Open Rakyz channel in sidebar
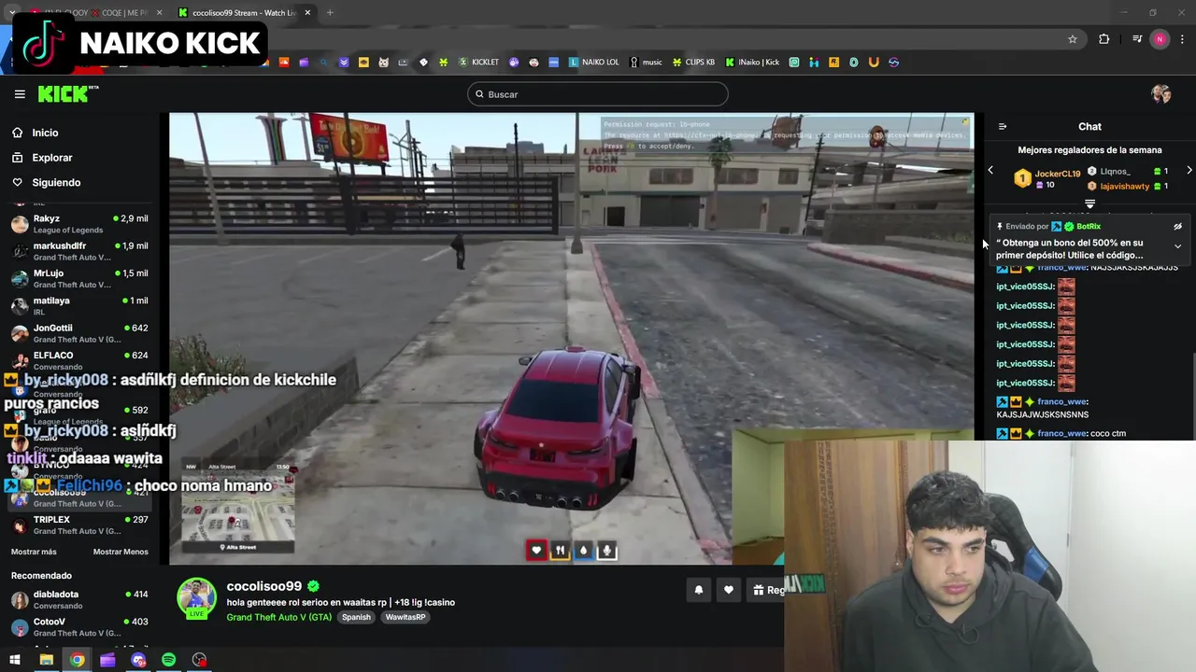Viewport: 1196px width, 672px height. click(78, 224)
